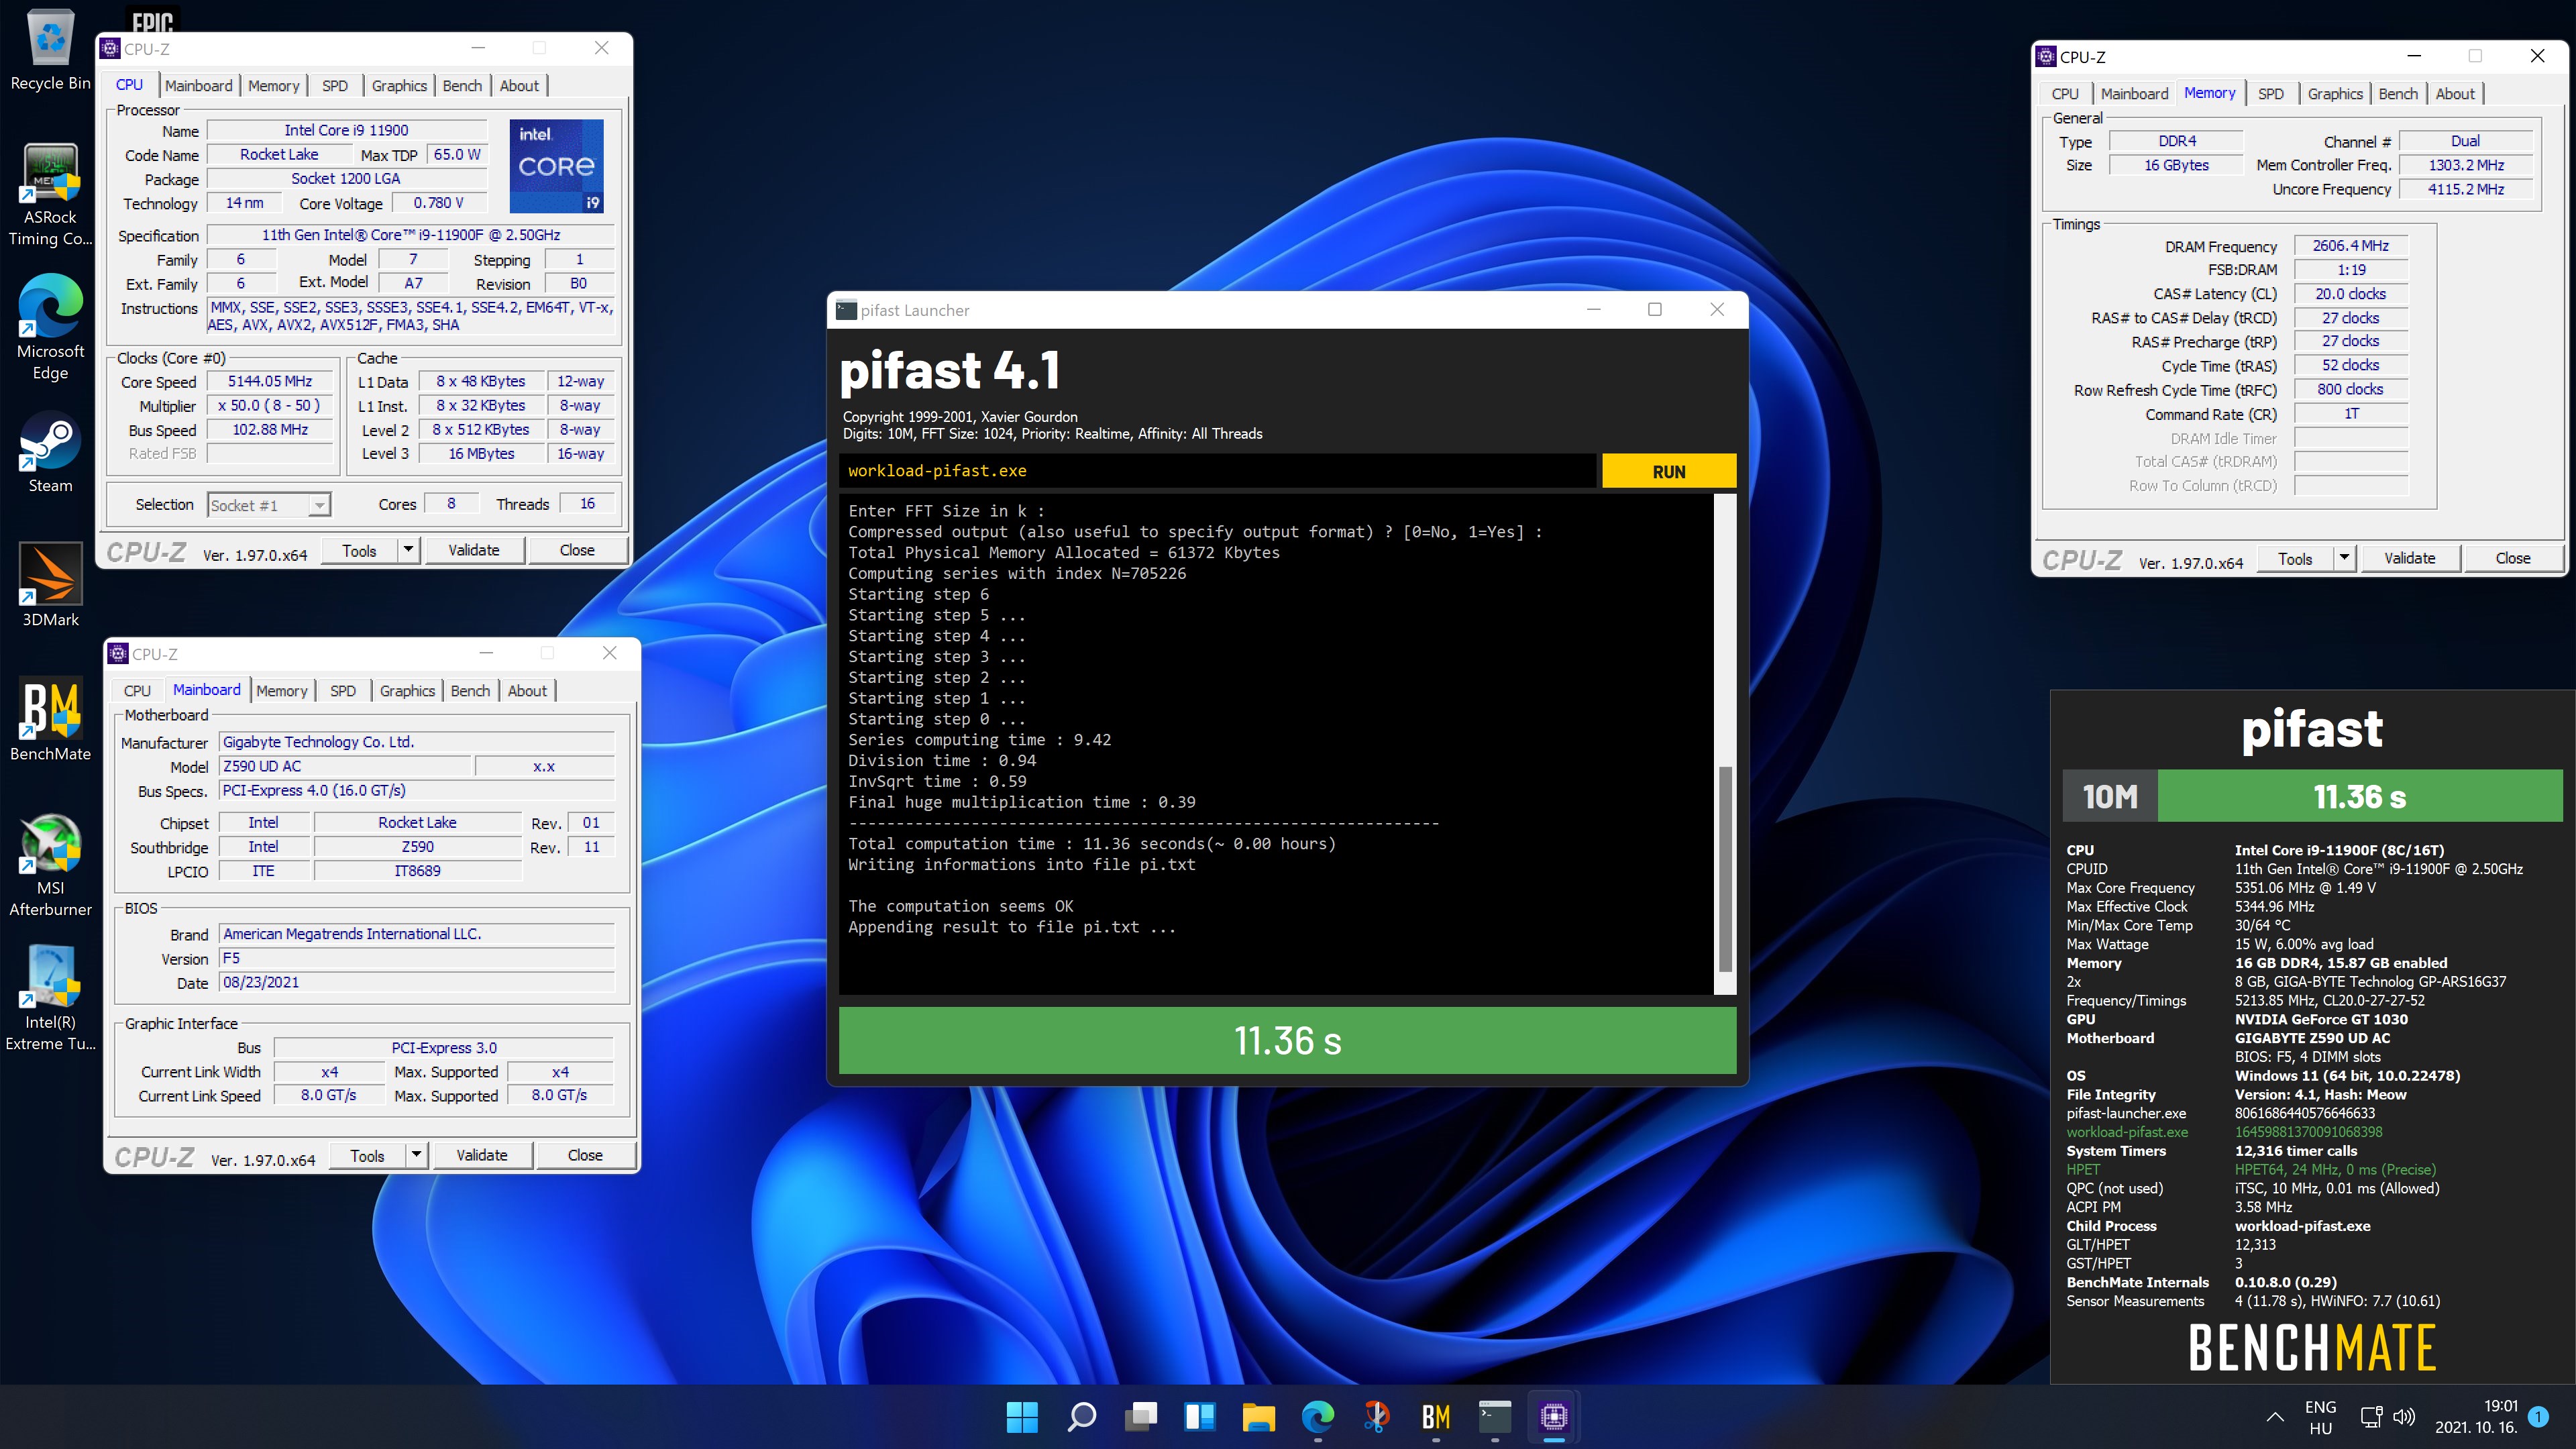
Task: Click Close button in top-left CPU-Z window
Action: tap(577, 550)
